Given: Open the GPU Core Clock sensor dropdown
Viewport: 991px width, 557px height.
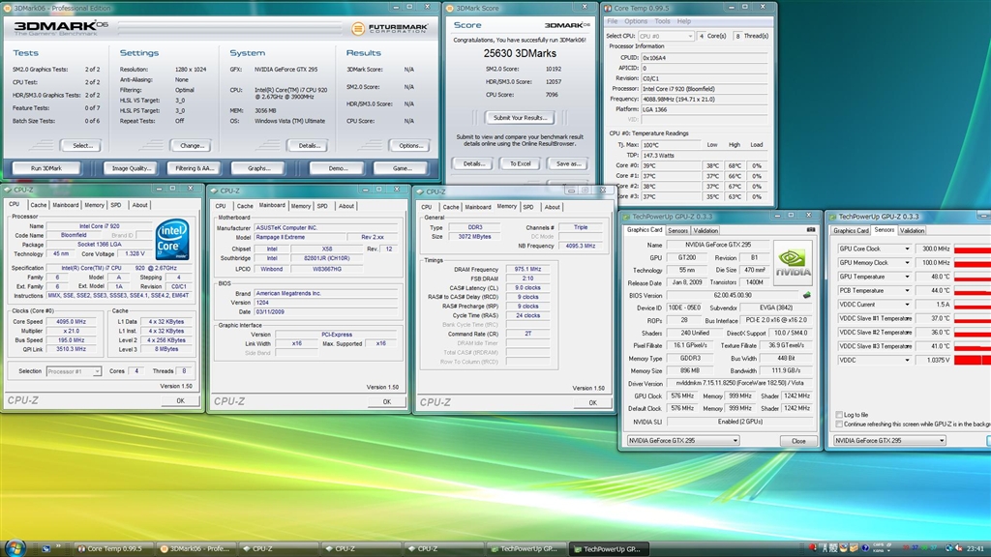Looking at the screenshot, I should [x=908, y=249].
